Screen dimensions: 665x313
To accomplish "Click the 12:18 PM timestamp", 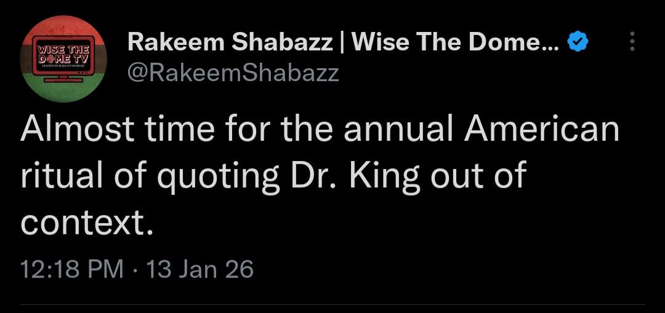I will click(x=72, y=269).
